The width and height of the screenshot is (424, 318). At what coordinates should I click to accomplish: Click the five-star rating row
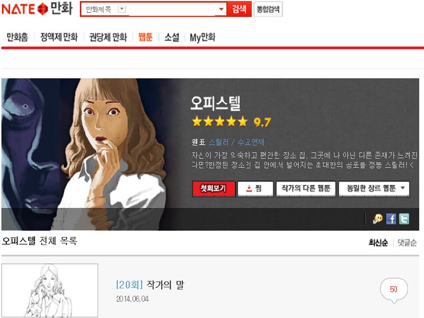coord(219,122)
